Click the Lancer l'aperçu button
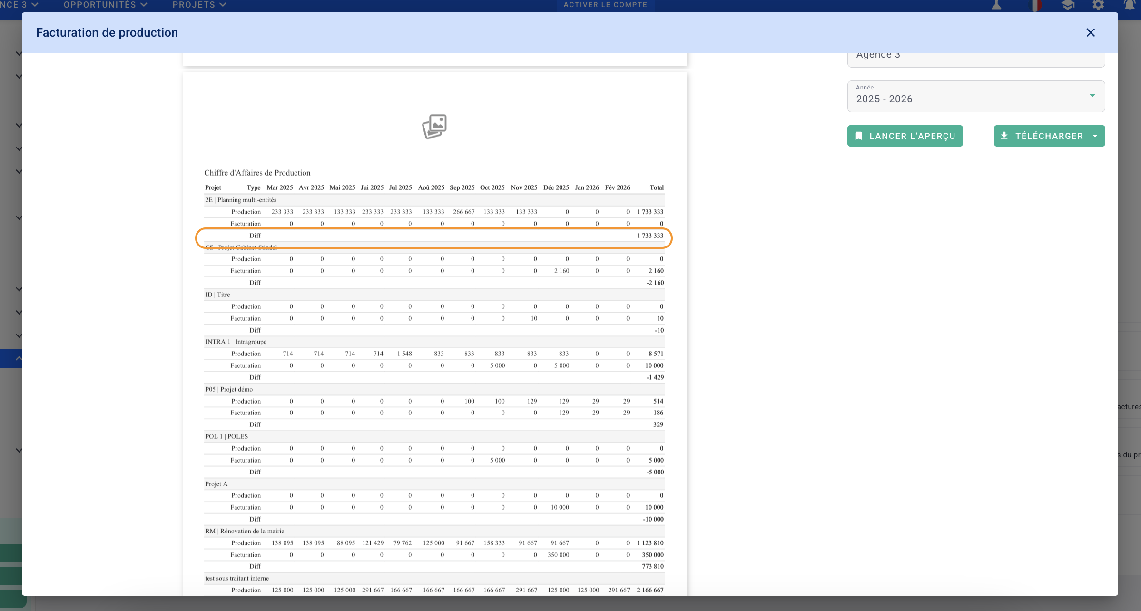This screenshot has height=611, width=1141. pyautogui.click(x=905, y=136)
